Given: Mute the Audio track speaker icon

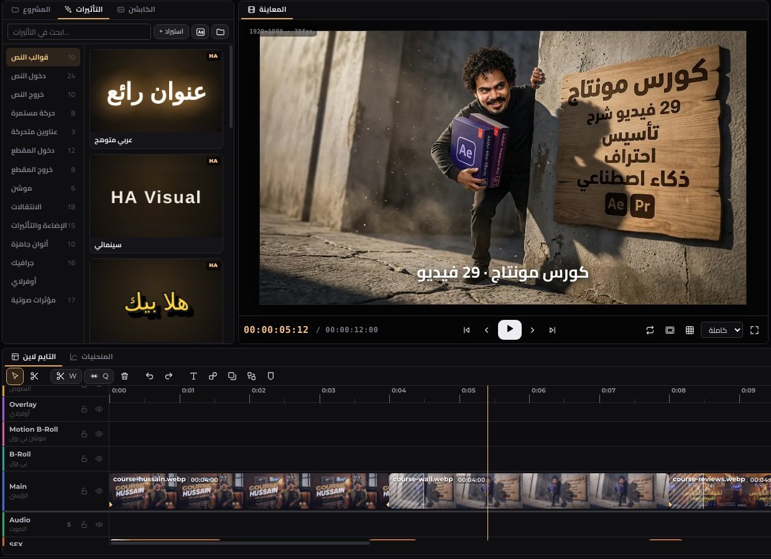Looking at the screenshot, I should (99, 524).
